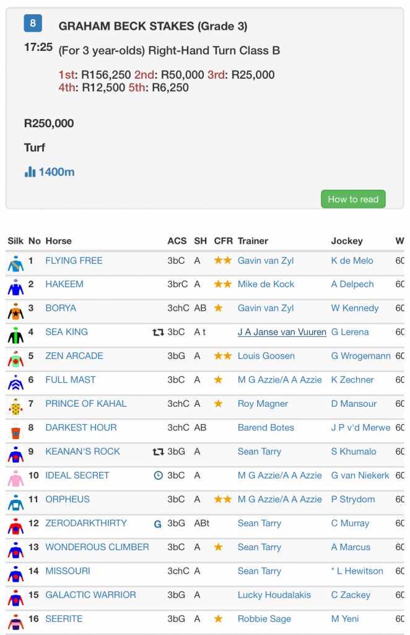Click the swap arrows icon beside Sea King
This screenshot has height=635, width=410.
(158, 332)
